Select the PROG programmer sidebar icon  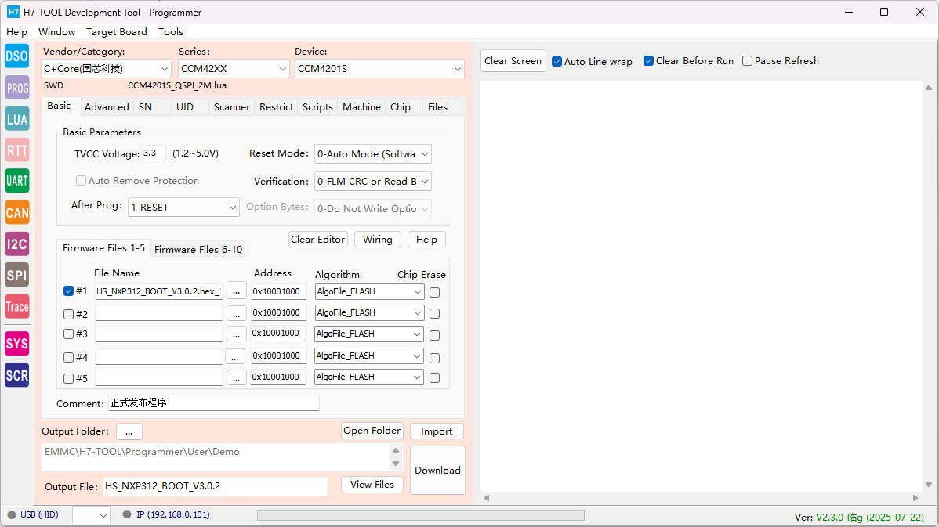(x=16, y=88)
